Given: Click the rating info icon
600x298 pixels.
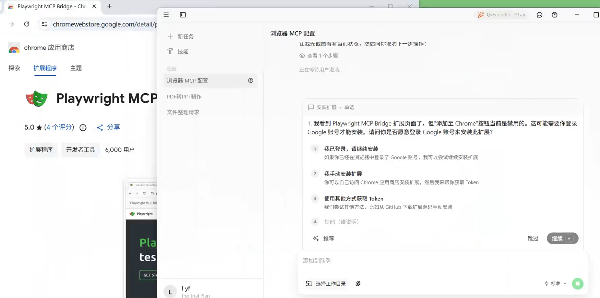Looking at the screenshot, I should [x=83, y=128].
